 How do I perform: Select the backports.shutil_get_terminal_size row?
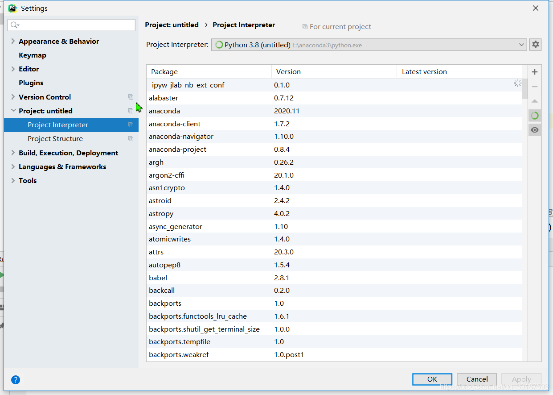[334, 329]
